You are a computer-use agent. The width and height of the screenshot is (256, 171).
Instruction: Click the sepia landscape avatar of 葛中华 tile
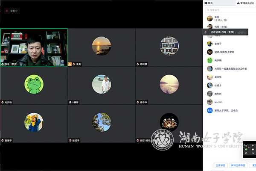(169, 84)
